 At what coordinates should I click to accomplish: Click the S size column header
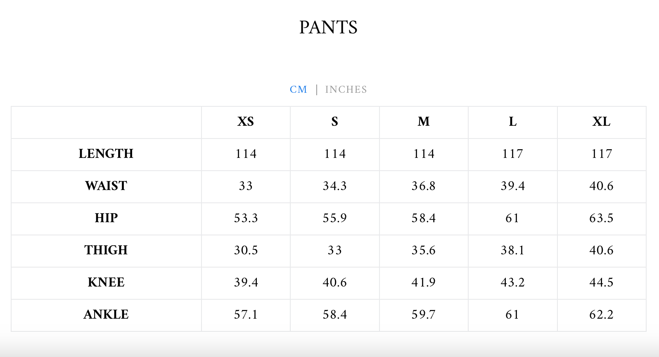point(334,122)
